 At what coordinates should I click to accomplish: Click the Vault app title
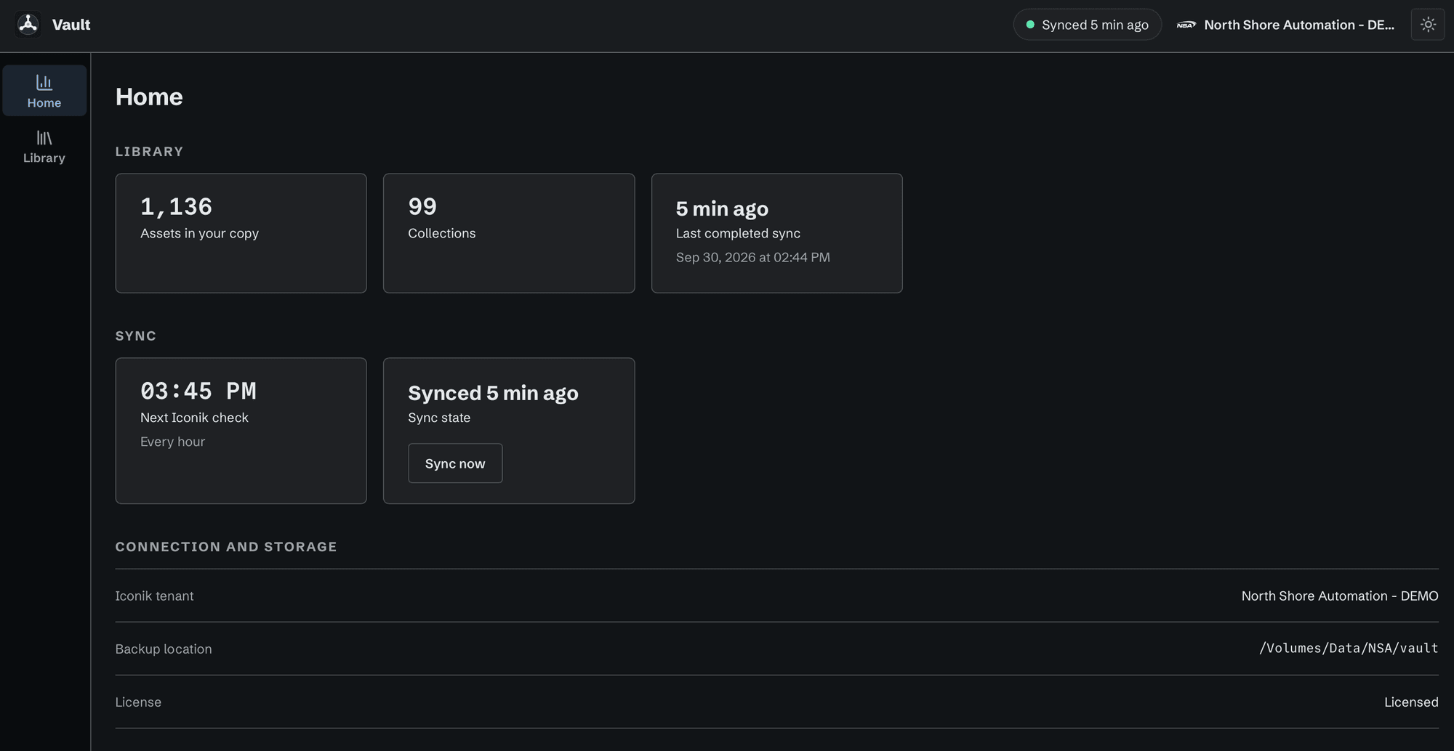71,25
